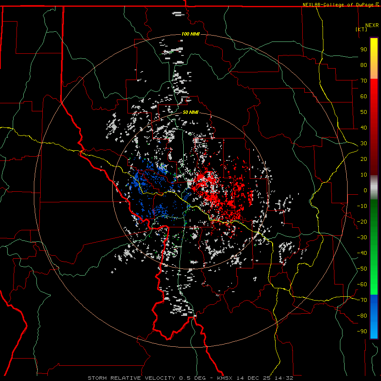The height and width of the screenshot is (381, 381).
Task: Click the -30 value on velocity scale
Action: 362,237
